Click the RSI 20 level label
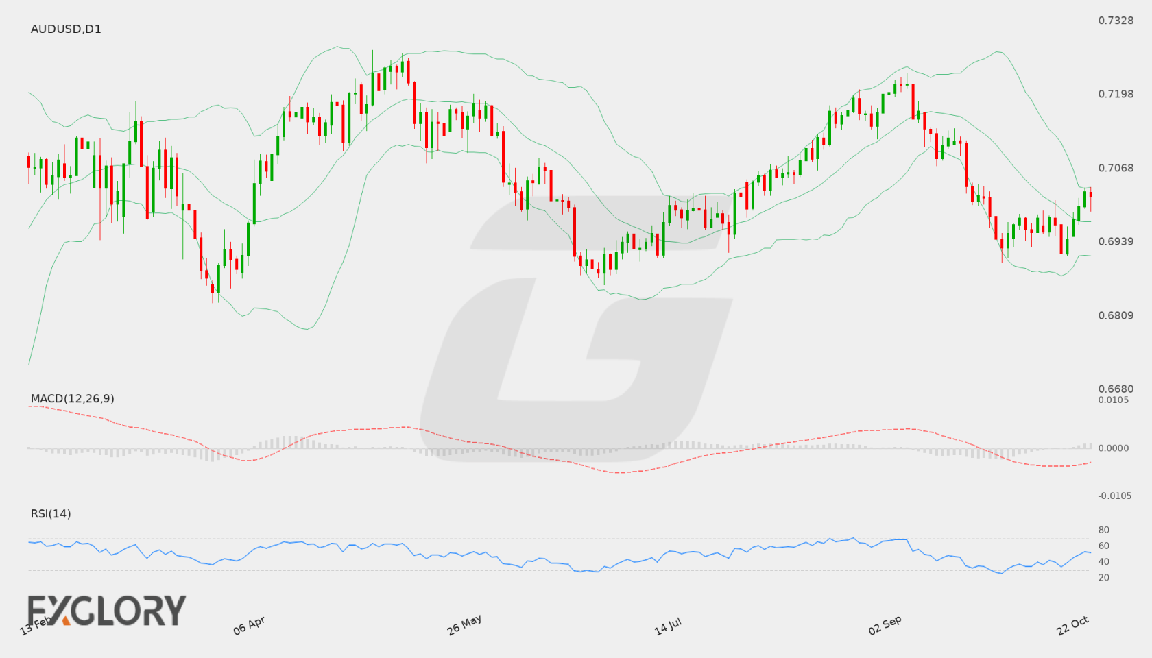This screenshot has height=658, width=1152. point(1104,577)
